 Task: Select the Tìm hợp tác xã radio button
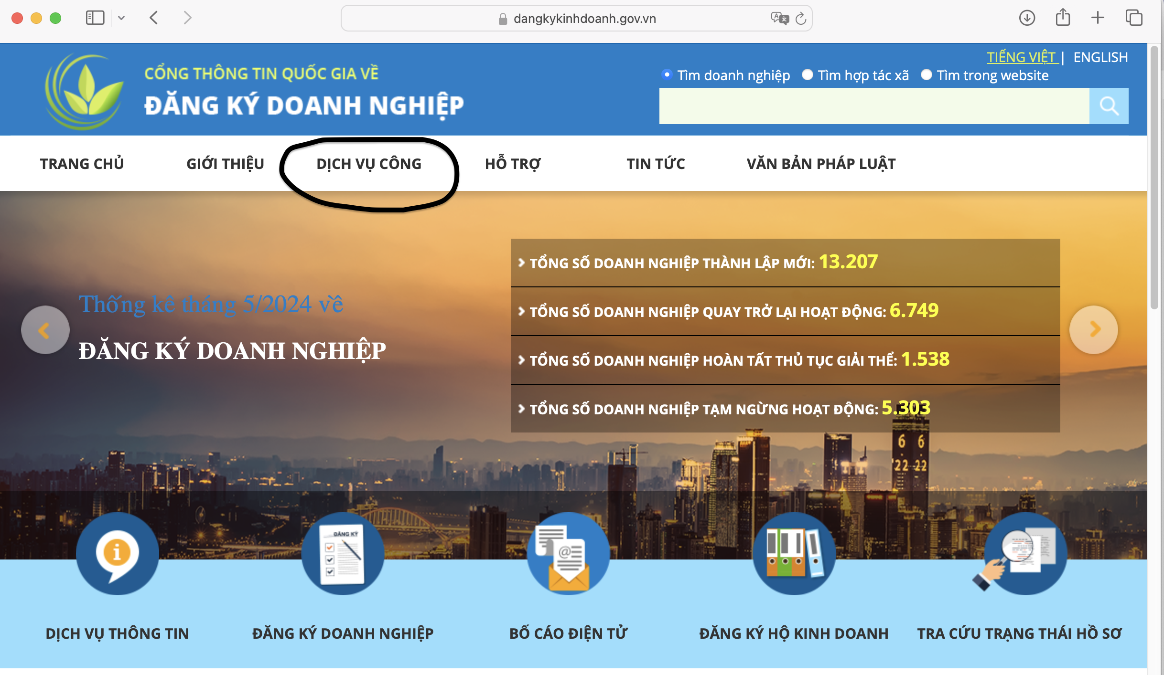click(808, 75)
